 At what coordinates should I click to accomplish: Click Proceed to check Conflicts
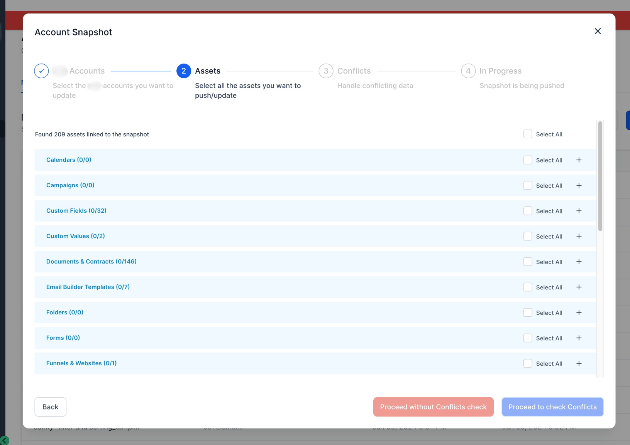(552, 407)
